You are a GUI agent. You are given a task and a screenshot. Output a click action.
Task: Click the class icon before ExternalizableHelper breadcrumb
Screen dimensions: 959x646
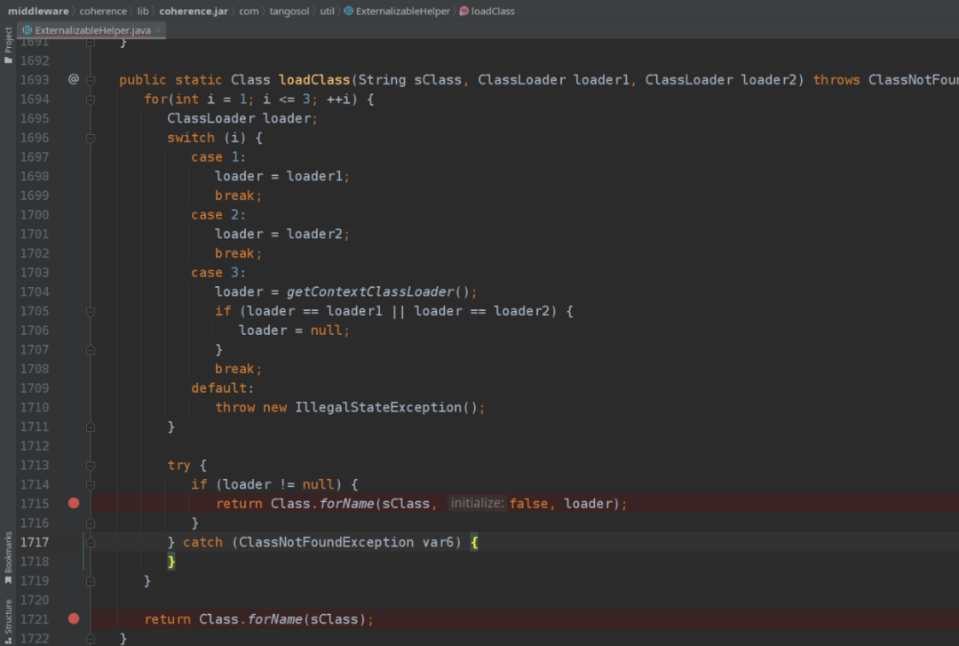point(349,11)
